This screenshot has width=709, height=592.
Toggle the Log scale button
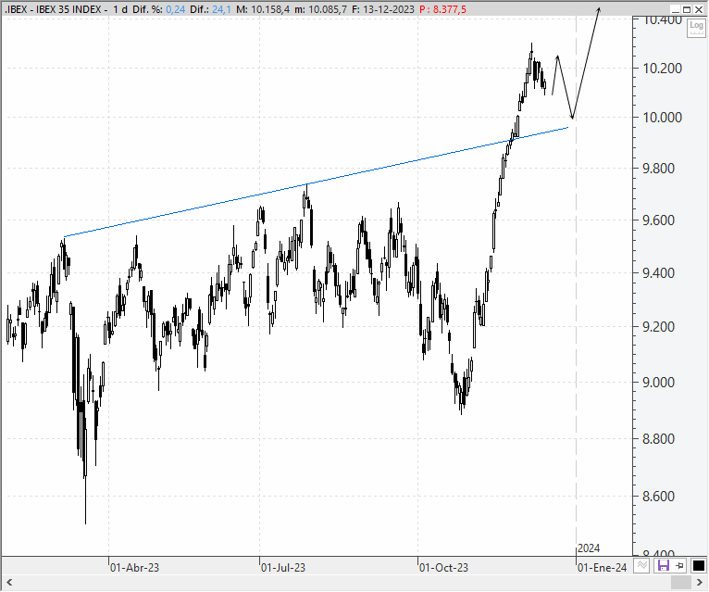pyautogui.click(x=696, y=28)
